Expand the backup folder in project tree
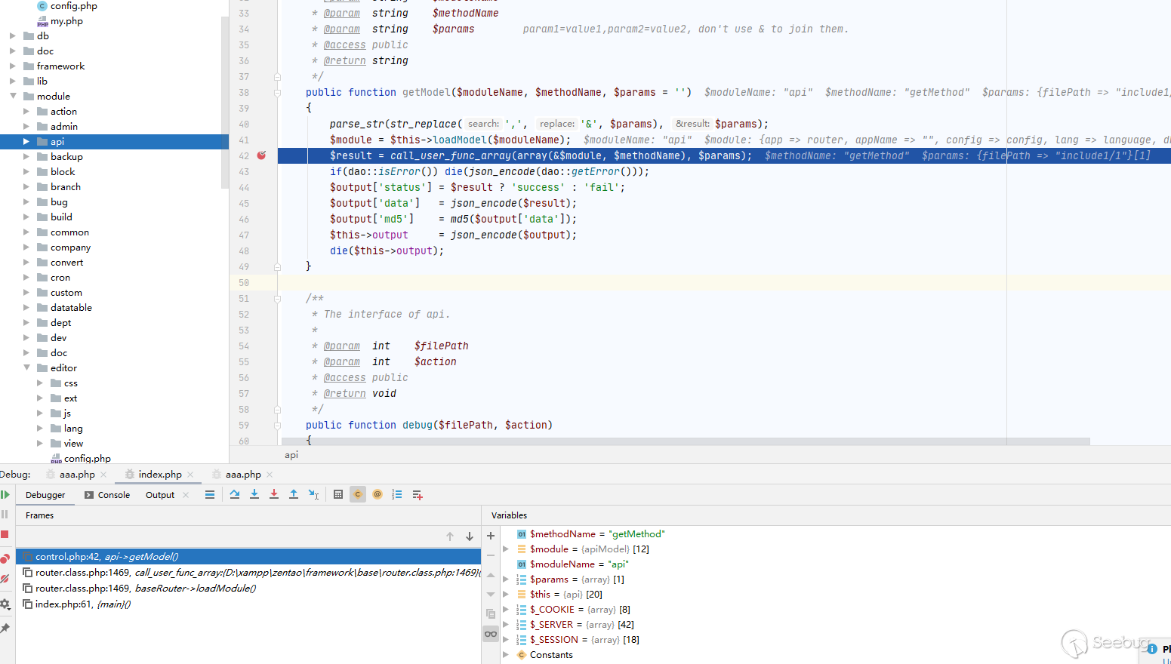 pyautogui.click(x=26, y=157)
